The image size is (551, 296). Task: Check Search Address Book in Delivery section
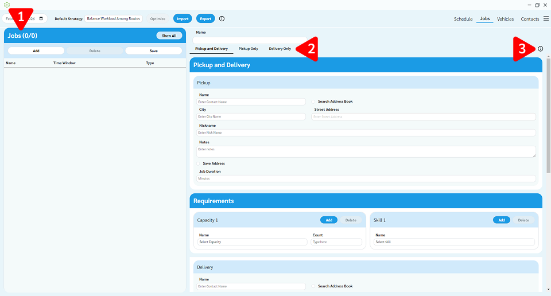pyautogui.click(x=314, y=286)
